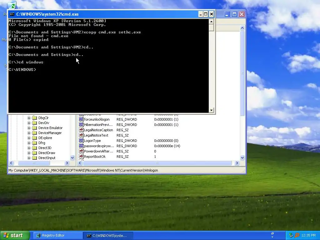The width and height of the screenshot is (320, 240).
Task: Expand the Dfrg registry key
Action: pos(29,143)
